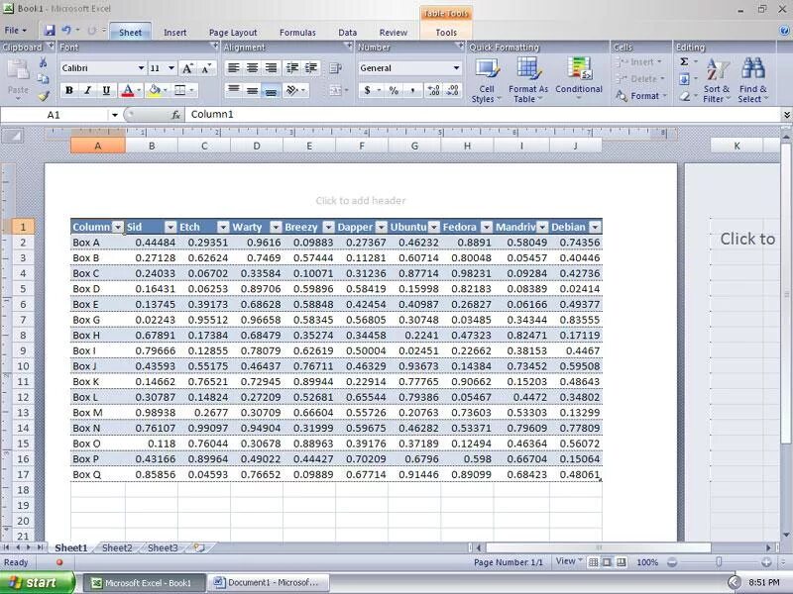Align text right horizontally

(271, 67)
